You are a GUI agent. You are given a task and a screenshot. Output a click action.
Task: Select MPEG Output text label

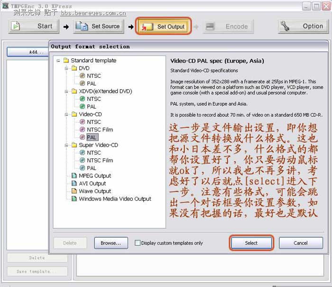(95, 176)
